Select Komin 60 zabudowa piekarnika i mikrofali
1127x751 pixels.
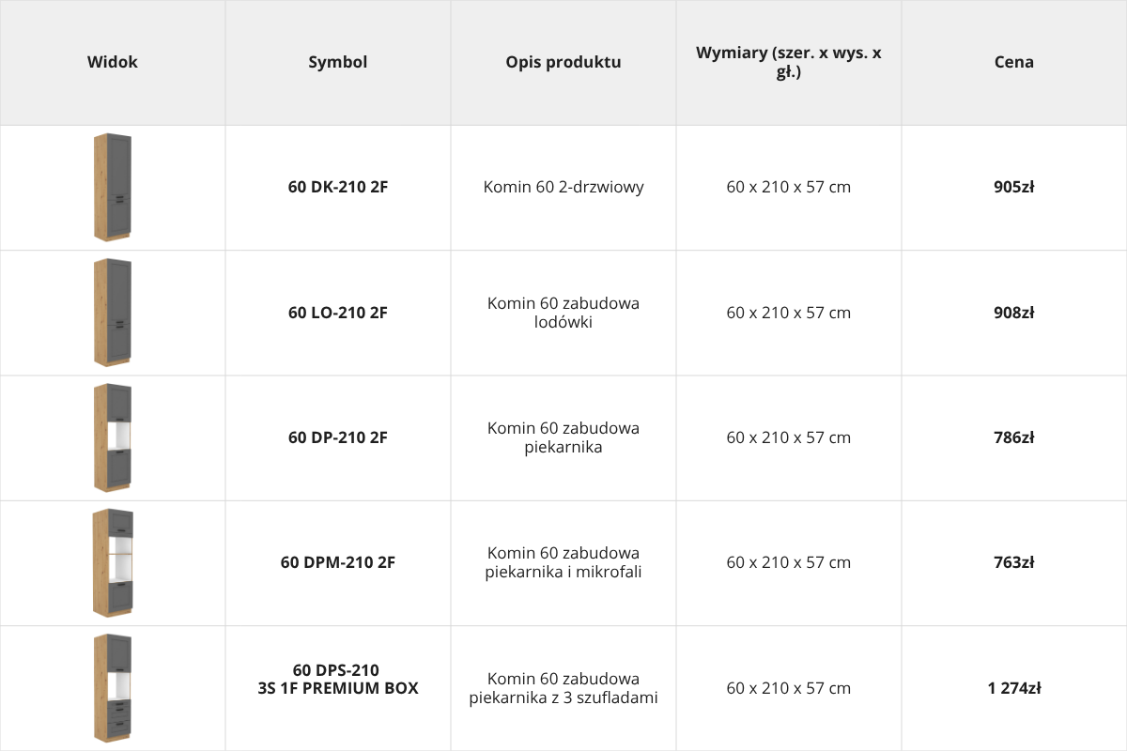[563, 562]
